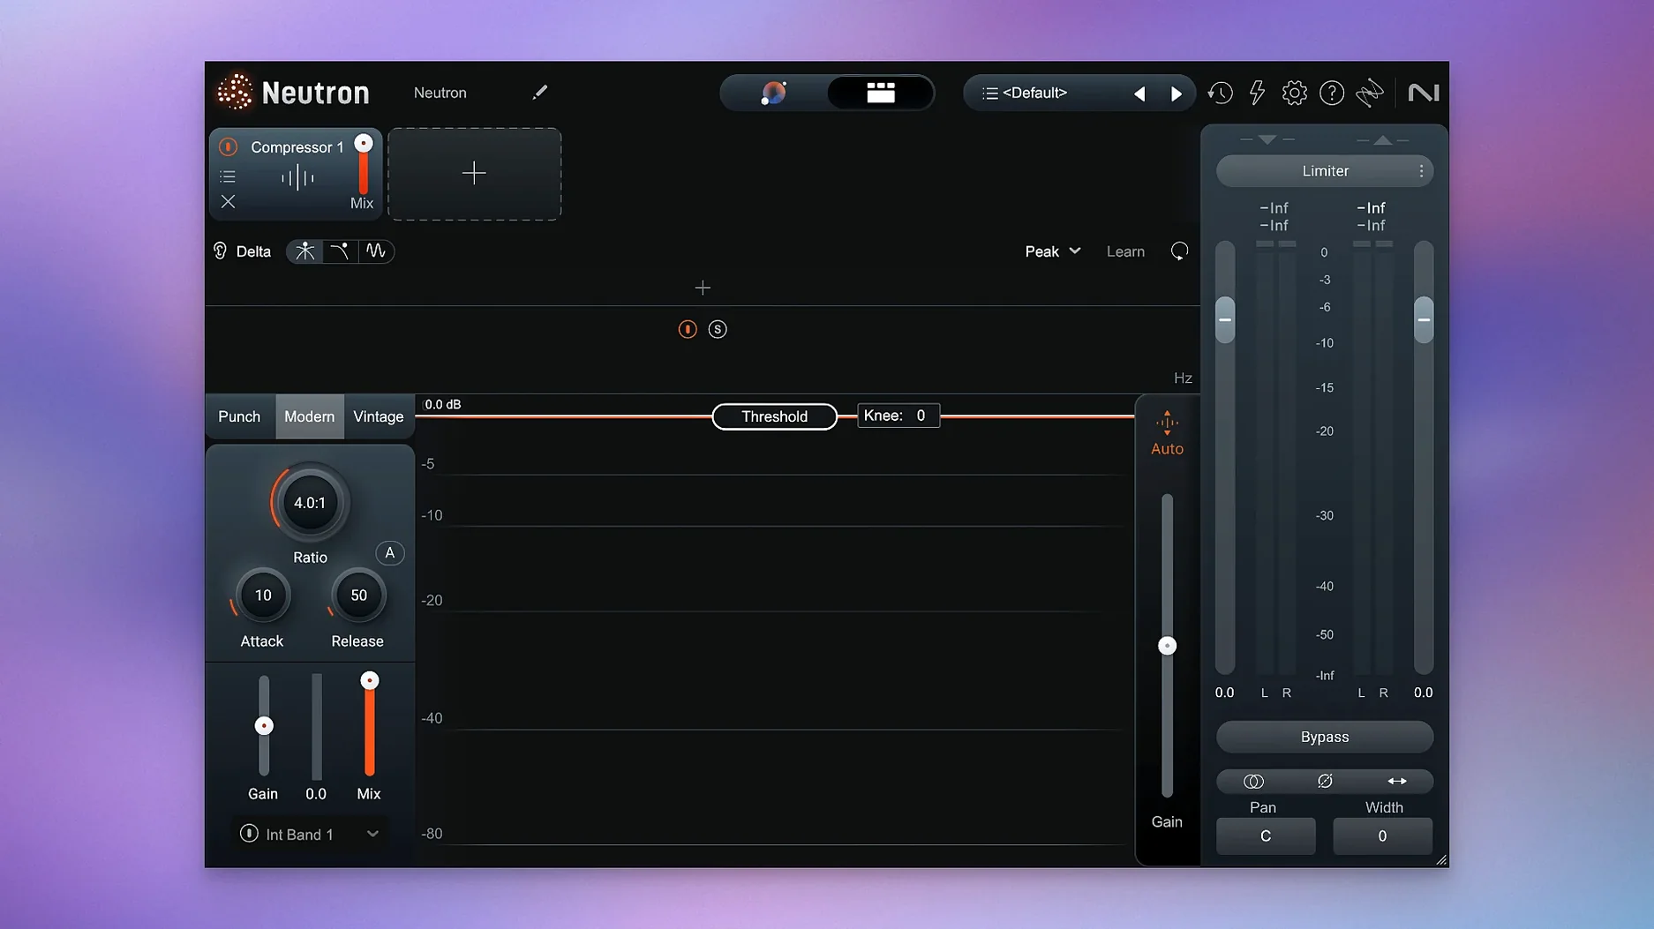This screenshot has height=929, width=1654.
Task: Add a band with the plus icon
Action: tap(703, 288)
